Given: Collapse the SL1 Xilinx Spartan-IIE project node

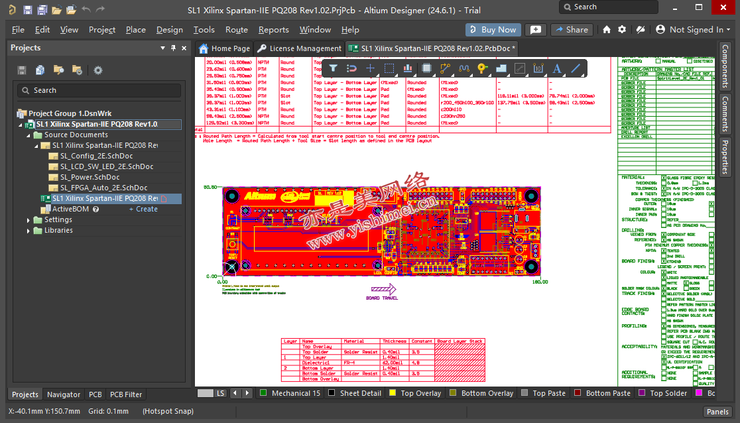Looking at the screenshot, I should coord(21,125).
